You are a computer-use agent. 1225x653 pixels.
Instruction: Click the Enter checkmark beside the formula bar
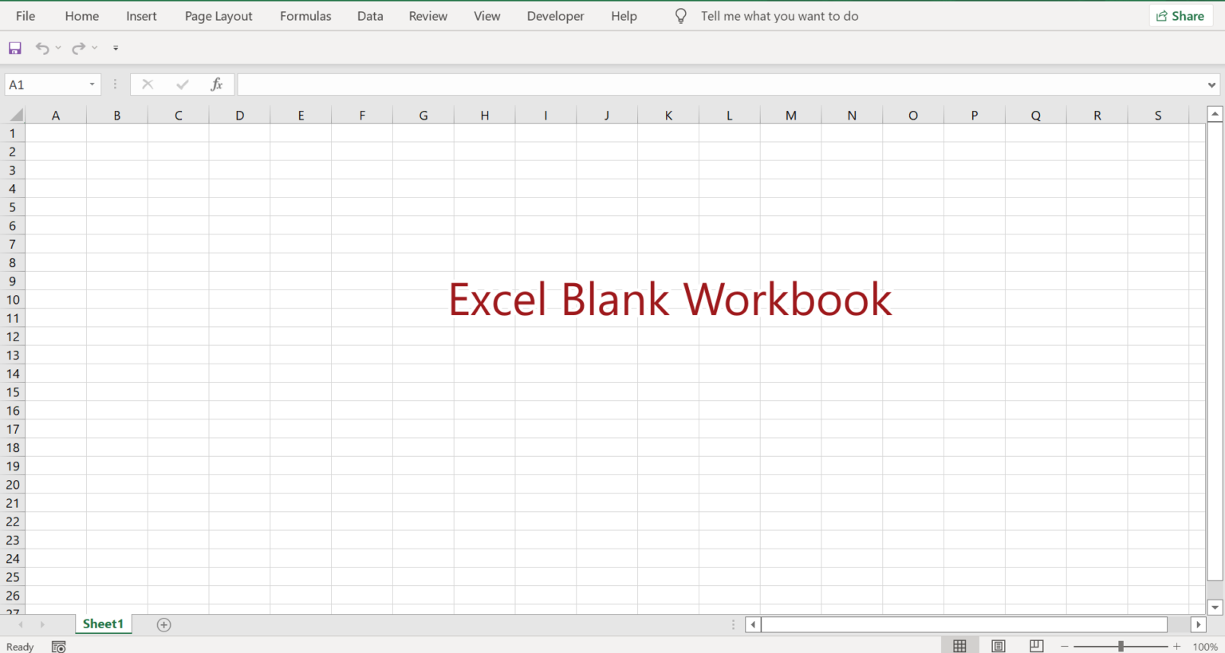coord(182,84)
